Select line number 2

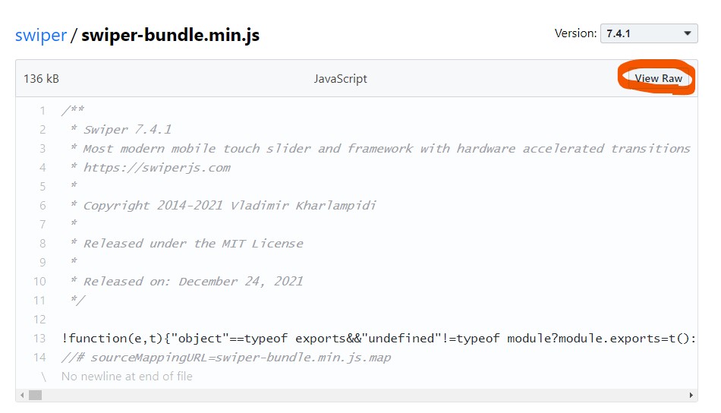(43, 130)
